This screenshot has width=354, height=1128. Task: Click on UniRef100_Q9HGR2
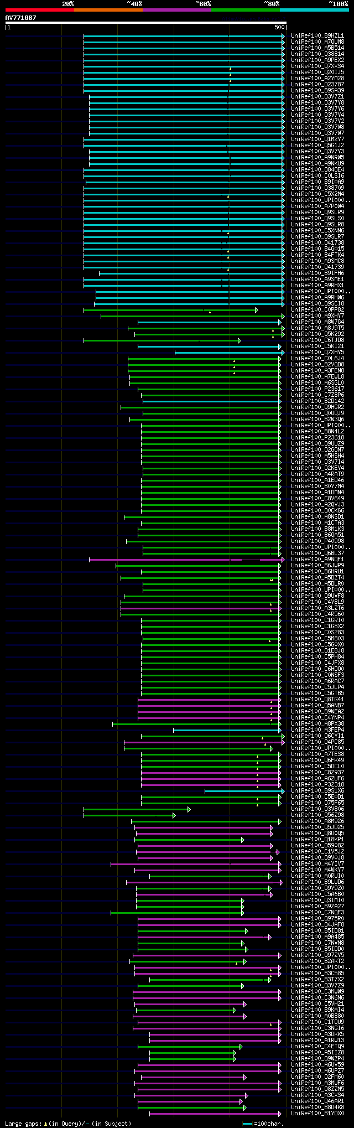317,407
